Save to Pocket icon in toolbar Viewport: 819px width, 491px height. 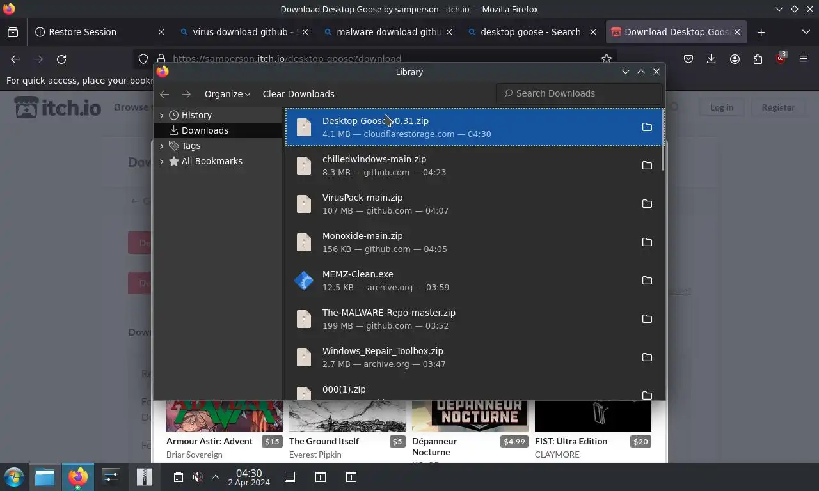(x=688, y=59)
